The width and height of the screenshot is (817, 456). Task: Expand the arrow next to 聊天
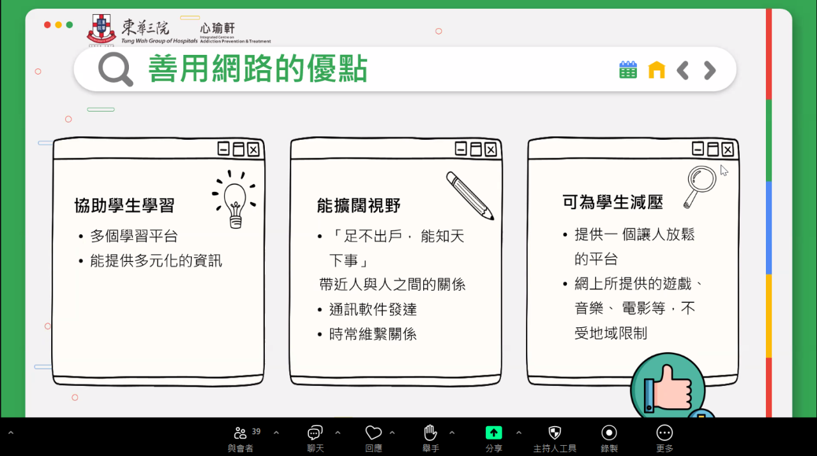coord(338,433)
